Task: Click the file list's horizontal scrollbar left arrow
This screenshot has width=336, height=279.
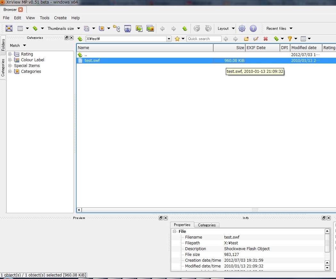Action: 79,210
